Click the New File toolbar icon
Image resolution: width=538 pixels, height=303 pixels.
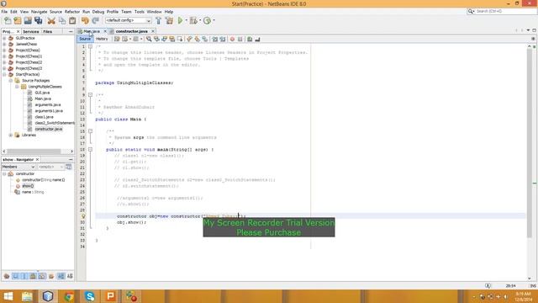[x=8, y=20]
